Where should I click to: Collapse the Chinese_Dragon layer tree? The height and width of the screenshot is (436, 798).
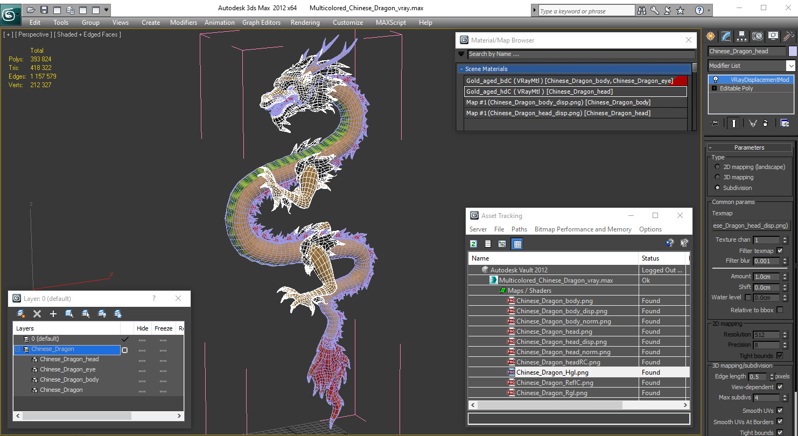(x=17, y=349)
